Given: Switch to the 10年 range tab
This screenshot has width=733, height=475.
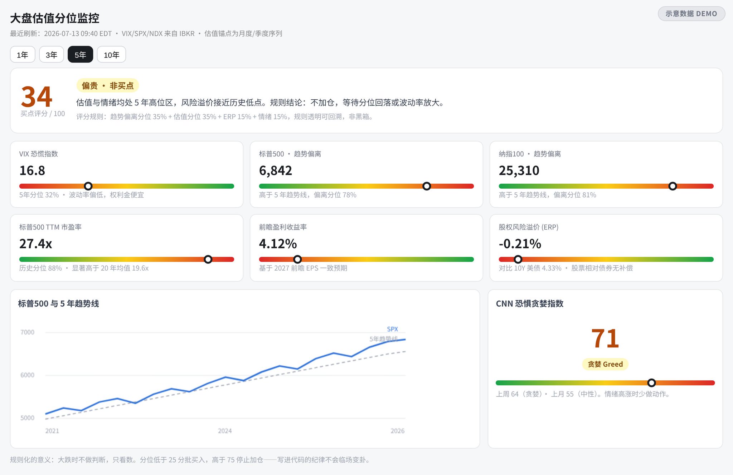Looking at the screenshot, I should tap(111, 55).
